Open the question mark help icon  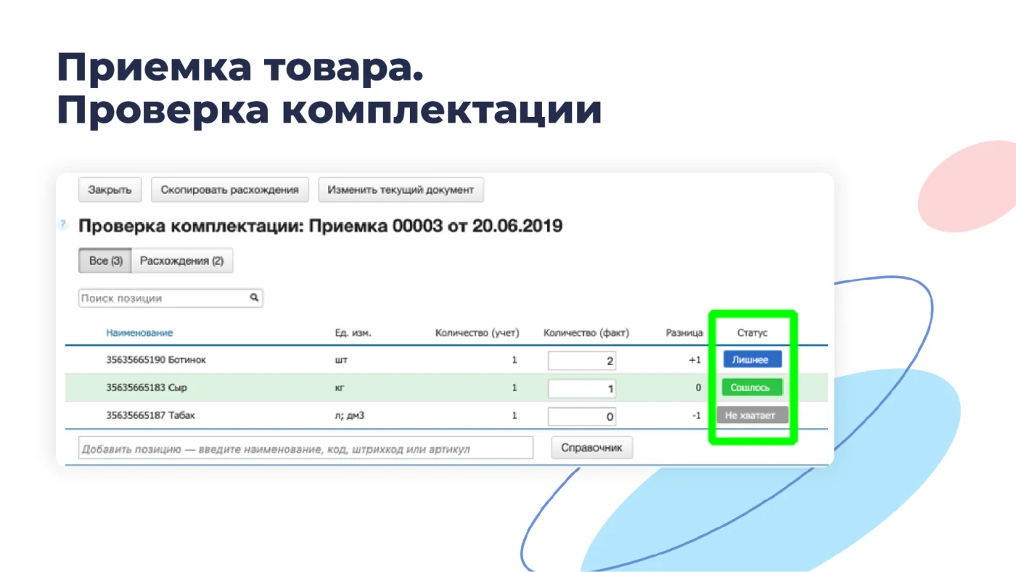pyautogui.click(x=62, y=225)
